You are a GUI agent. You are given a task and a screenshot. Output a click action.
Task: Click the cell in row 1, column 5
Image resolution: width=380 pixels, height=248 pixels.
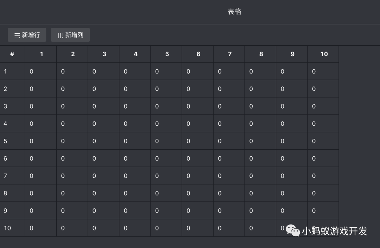pos(166,71)
